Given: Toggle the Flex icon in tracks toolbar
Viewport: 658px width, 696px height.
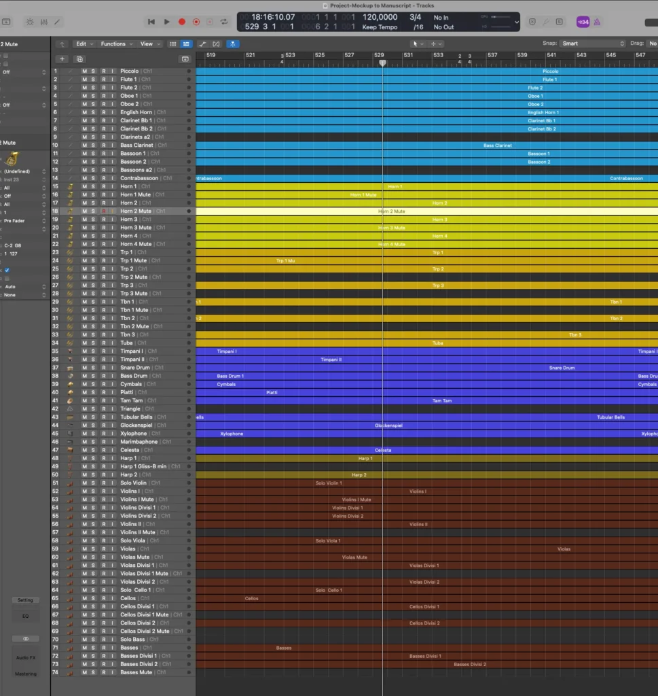Looking at the screenshot, I should (x=217, y=44).
